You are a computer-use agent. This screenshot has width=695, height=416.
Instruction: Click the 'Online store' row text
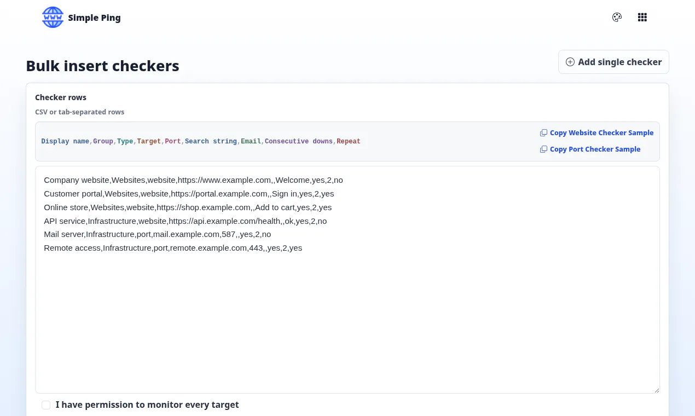click(188, 207)
